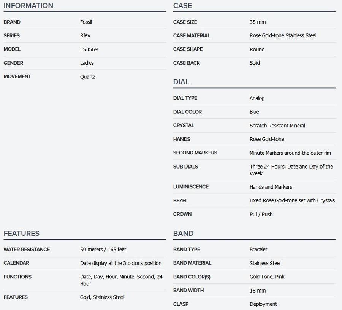Viewport: 342px width, 310px height.
Task: Click the 50 meters / 165 feet value
Action: pyautogui.click(x=103, y=250)
